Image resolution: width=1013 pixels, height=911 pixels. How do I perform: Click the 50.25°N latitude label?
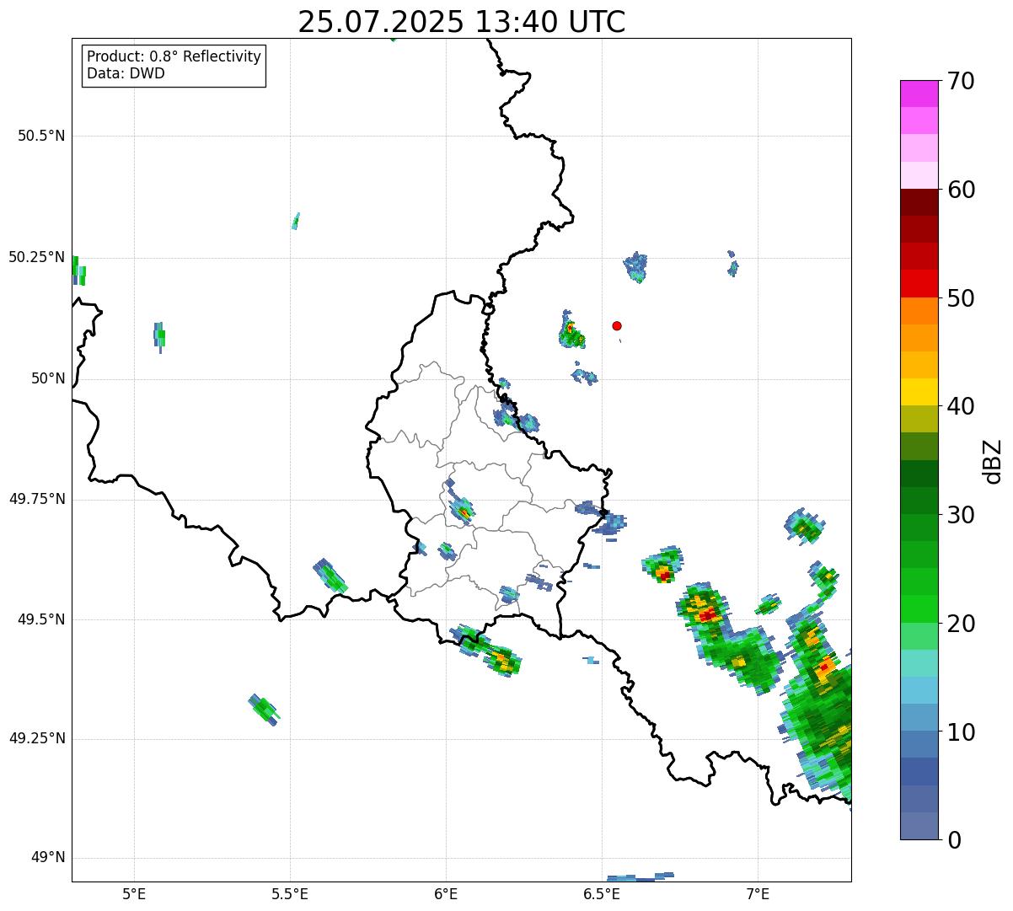[37, 257]
